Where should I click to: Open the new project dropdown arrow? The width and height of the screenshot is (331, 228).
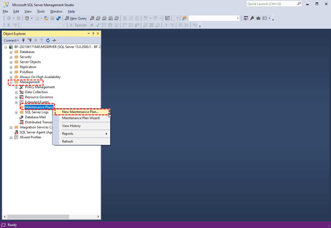pyautogui.click(x=32, y=18)
